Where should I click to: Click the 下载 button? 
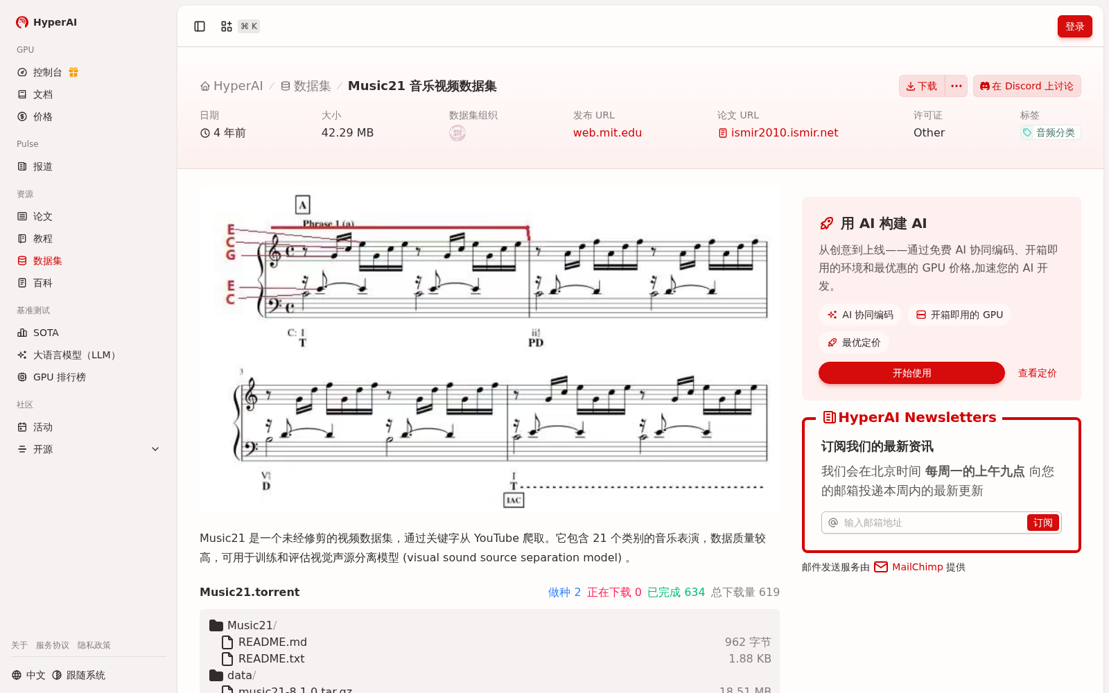(x=922, y=86)
